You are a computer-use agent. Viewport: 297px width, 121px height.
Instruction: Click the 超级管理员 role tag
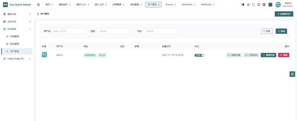90,55
